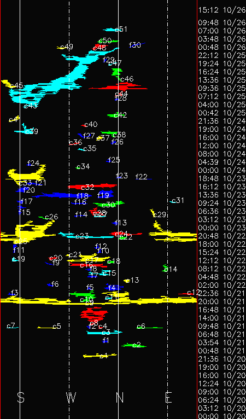Click the 20:00 10/21 time label
246x419 pixels.
(x=222, y=301)
